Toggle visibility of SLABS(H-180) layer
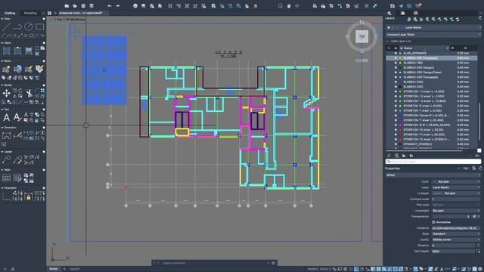Viewport: 484px width, 272px height. point(396,63)
